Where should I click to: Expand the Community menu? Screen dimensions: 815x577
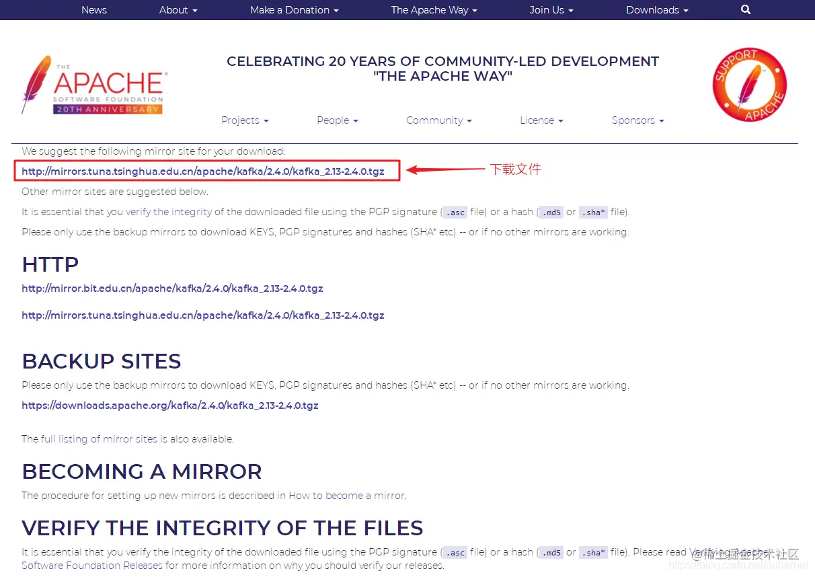439,120
